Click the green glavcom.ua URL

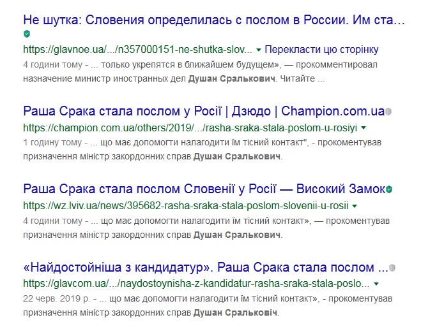tap(195, 283)
